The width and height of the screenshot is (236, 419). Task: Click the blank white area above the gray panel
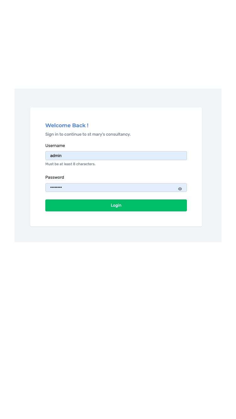click(x=118, y=44)
